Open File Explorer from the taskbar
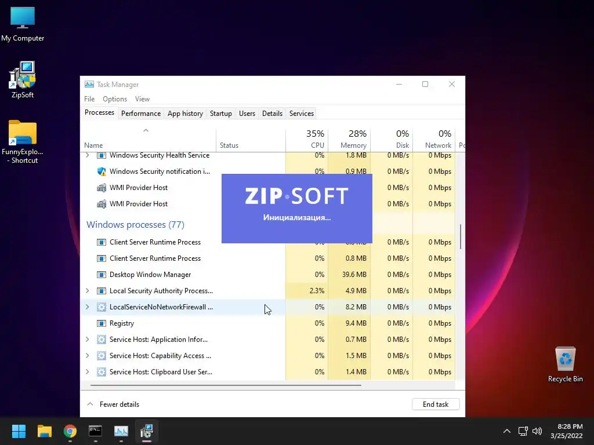594x445 pixels. click(x=44, y=431)
